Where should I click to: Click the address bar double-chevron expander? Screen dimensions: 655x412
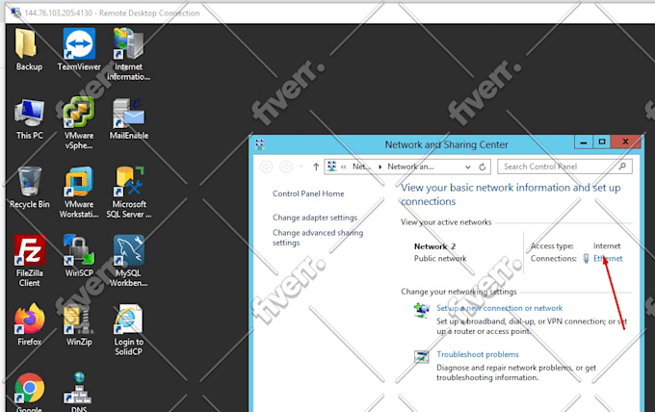pyautogui.click(x=343, y=167)
